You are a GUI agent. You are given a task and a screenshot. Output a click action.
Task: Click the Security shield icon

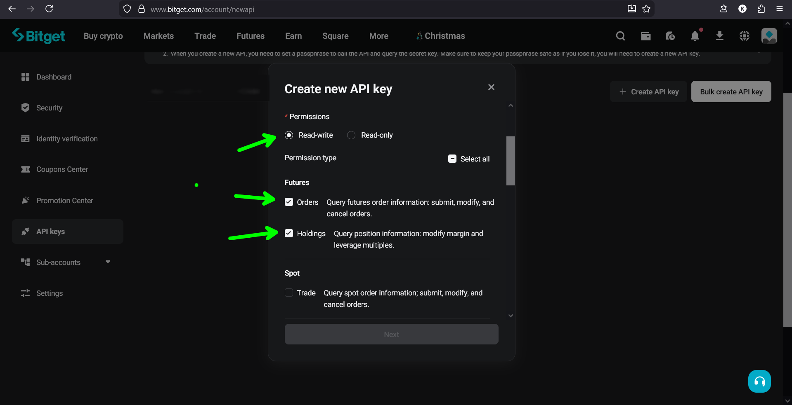pos(25,108)
